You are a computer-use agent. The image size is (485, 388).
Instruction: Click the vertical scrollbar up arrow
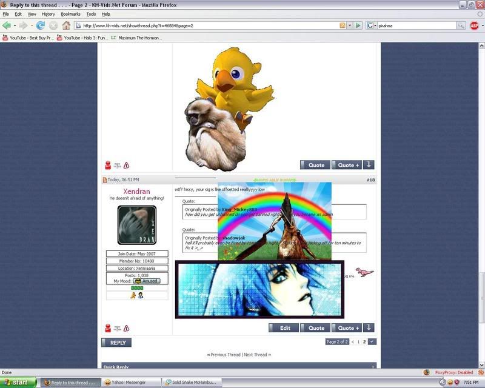(x=481, y=46)
